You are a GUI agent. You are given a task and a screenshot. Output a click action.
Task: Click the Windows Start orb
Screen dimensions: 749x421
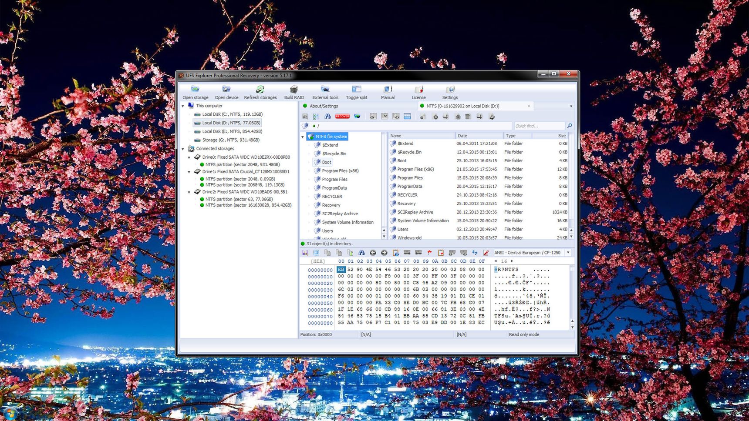[10, 414]
